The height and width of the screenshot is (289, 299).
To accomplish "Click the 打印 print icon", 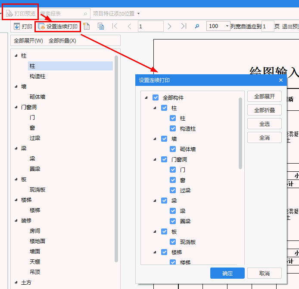I will [17, 27].
